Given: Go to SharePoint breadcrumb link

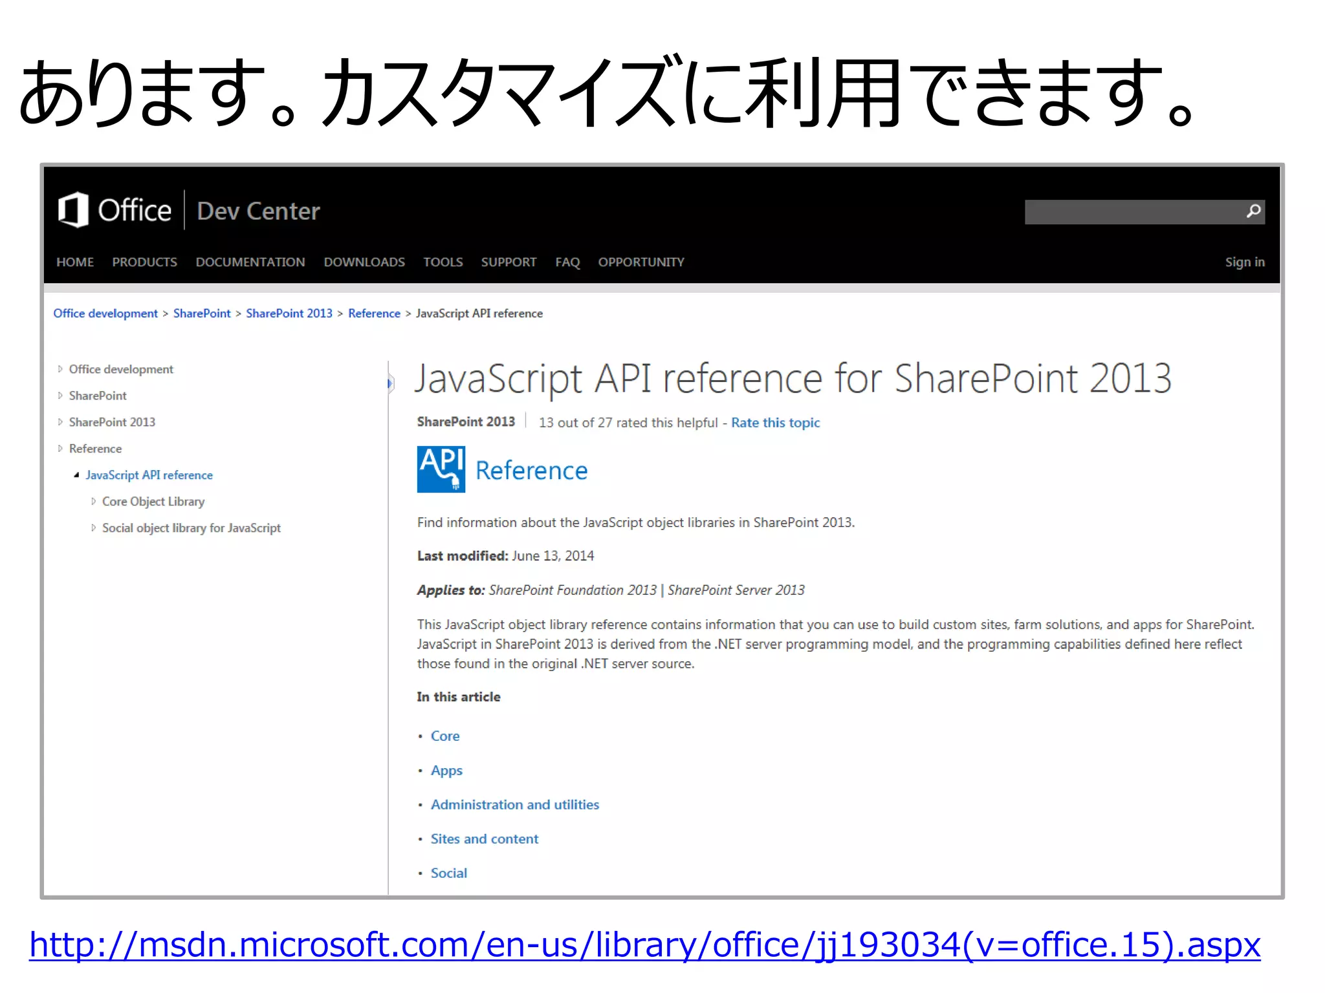Looking at the screenshot, I should coord(202,314).
